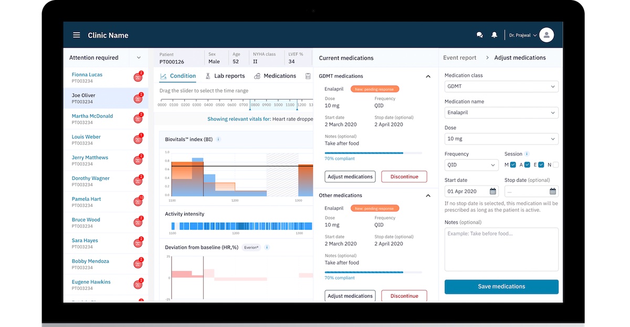Open the Frequency QID dropdown

471,165
